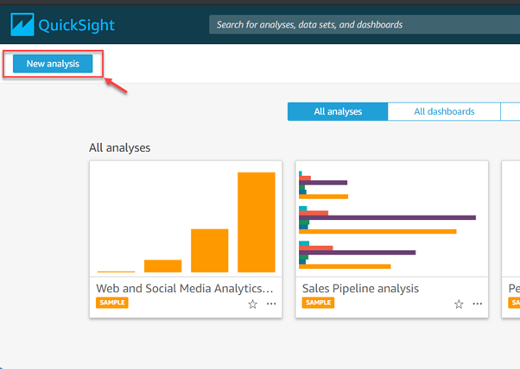Favorite the Sales Pipeline analysis with star
Viewport: 520px width, 369px height.
(x=459, y=304)
